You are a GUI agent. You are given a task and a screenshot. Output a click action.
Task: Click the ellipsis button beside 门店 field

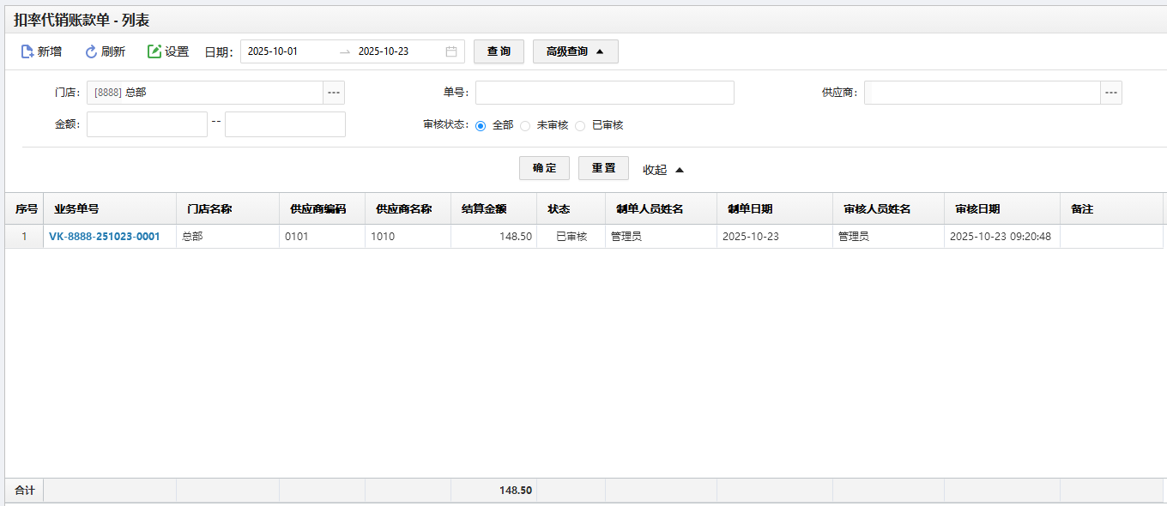[334, 93]
